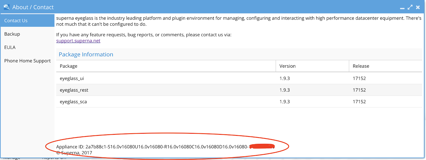
Task: Click the Package Information heading
Action: (x=86, y=54)
